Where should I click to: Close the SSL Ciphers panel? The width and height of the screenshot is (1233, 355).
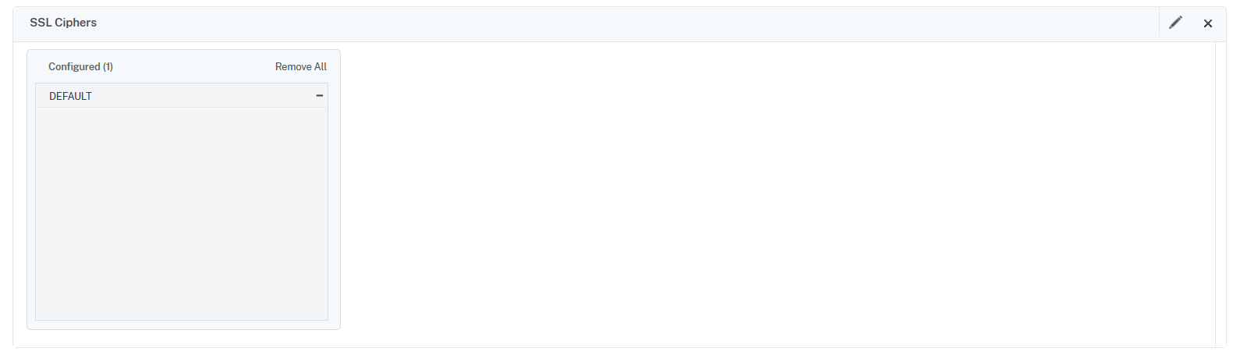[x=1207, y=23]
